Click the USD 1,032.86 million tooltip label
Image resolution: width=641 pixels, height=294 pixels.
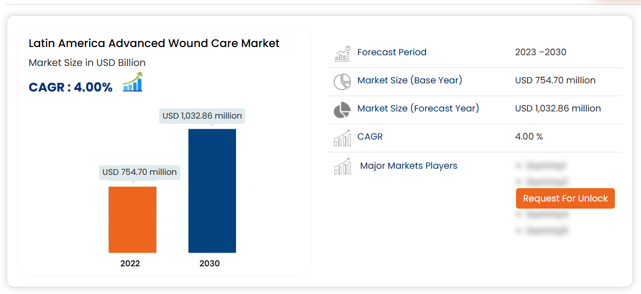tap(202, 116)
